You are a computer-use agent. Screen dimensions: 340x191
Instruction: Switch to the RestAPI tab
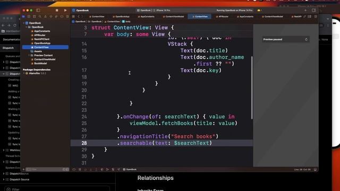point(296,16)
